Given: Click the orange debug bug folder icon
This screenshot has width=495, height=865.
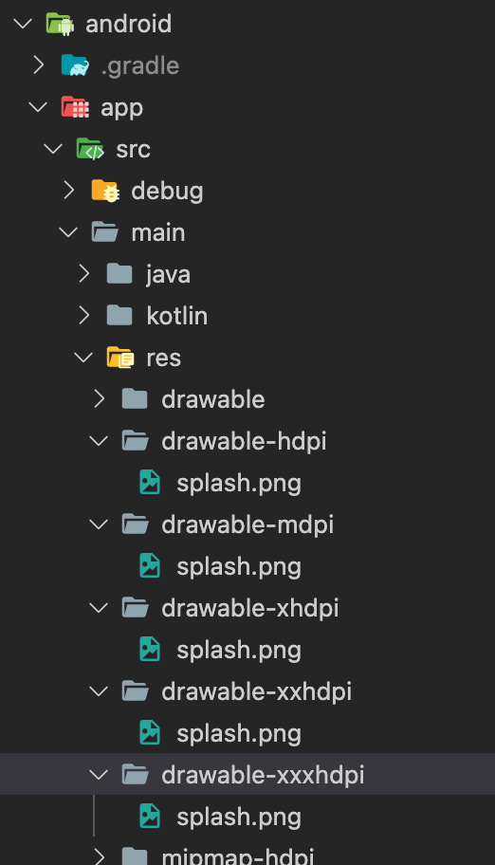Looking at the screenshot, I should 105,191.
